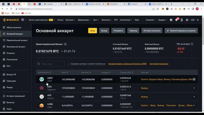Click the MetaMask fox extension icon
Screen dimensions: 204x115
[163, 9]
